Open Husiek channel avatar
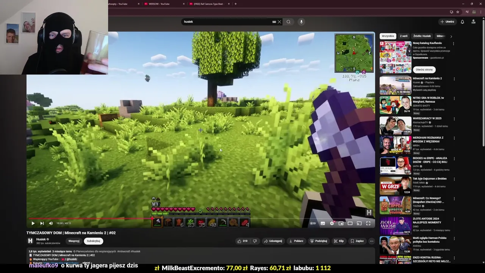 (x=30, y=241)
